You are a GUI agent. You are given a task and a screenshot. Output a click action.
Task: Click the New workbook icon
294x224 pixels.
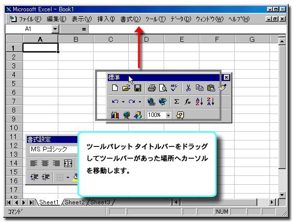pyautogui.click(x=115, y=88)
